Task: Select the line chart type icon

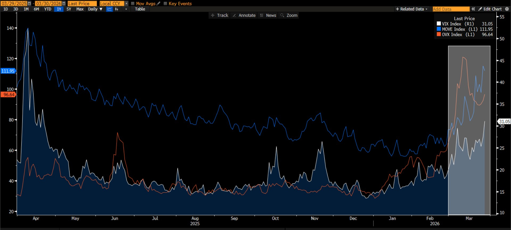Action: 109,9
